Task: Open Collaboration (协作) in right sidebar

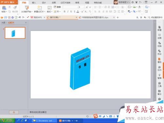Action: [x=159, y=68]
